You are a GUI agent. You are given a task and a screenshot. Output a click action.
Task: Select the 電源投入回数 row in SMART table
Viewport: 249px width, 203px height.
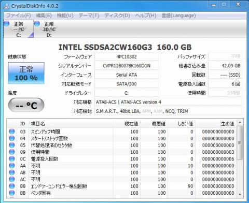[x=122, y=159]
